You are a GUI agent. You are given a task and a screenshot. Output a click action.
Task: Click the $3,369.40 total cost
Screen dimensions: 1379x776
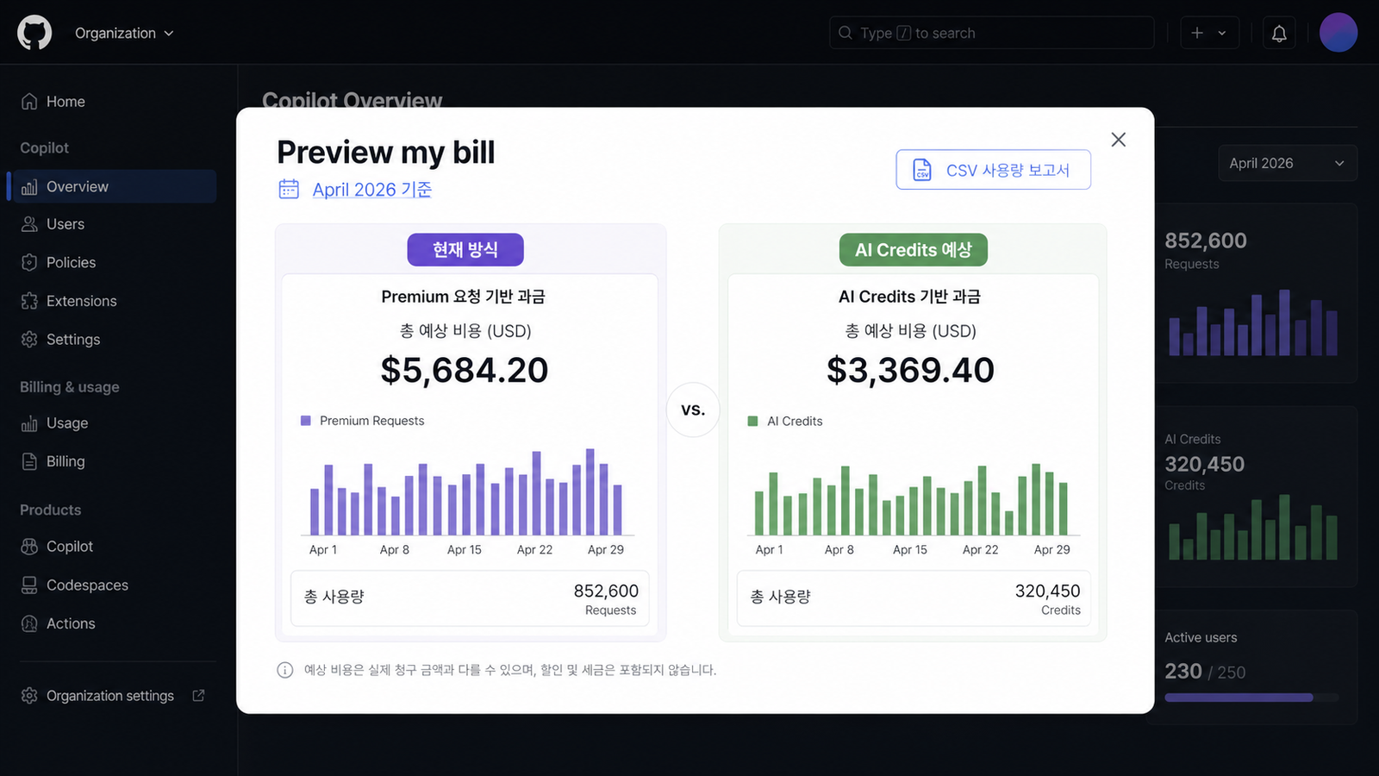pyautogui.click(x=910, y=370)
